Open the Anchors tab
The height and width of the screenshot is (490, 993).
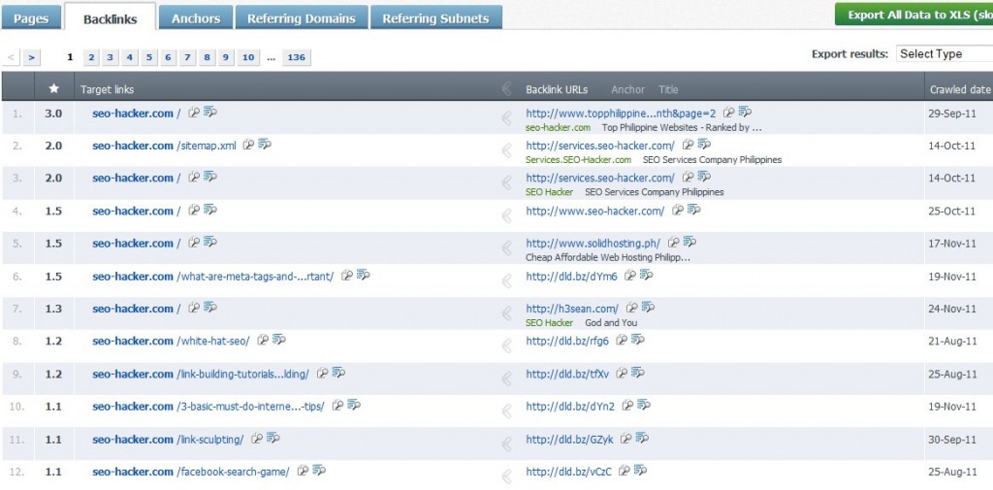(x=196, y=18)
